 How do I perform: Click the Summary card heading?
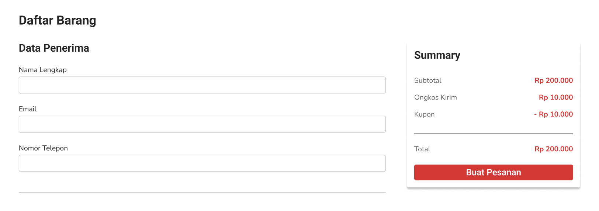pos(437,55)
